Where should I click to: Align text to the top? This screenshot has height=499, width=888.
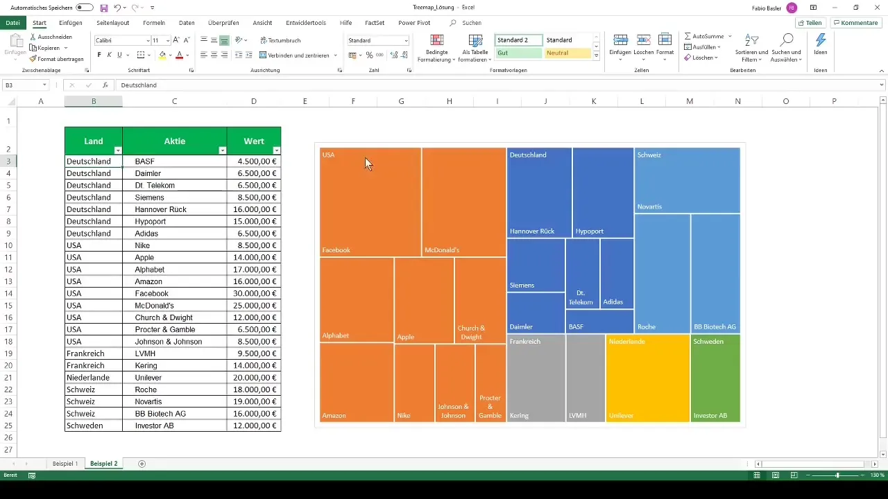(204, 40)
